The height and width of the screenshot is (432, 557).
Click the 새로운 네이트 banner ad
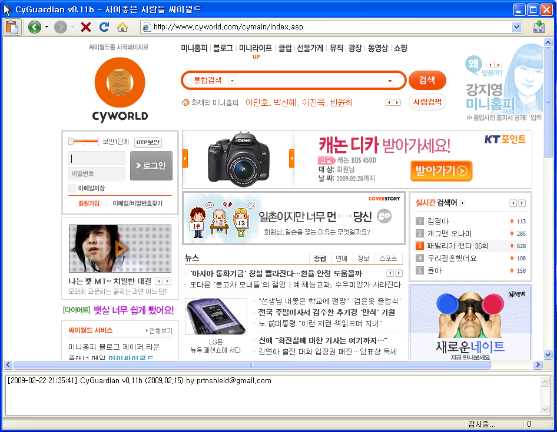[x=470, y=322]
